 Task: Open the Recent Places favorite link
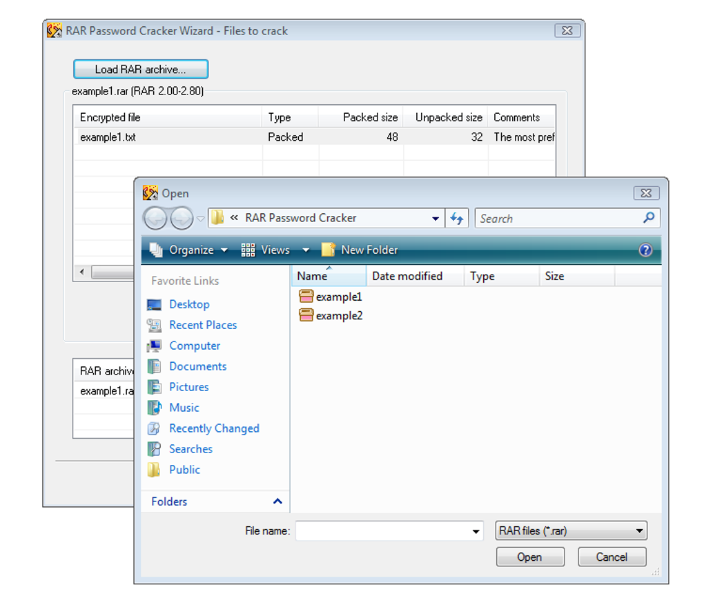203,325
